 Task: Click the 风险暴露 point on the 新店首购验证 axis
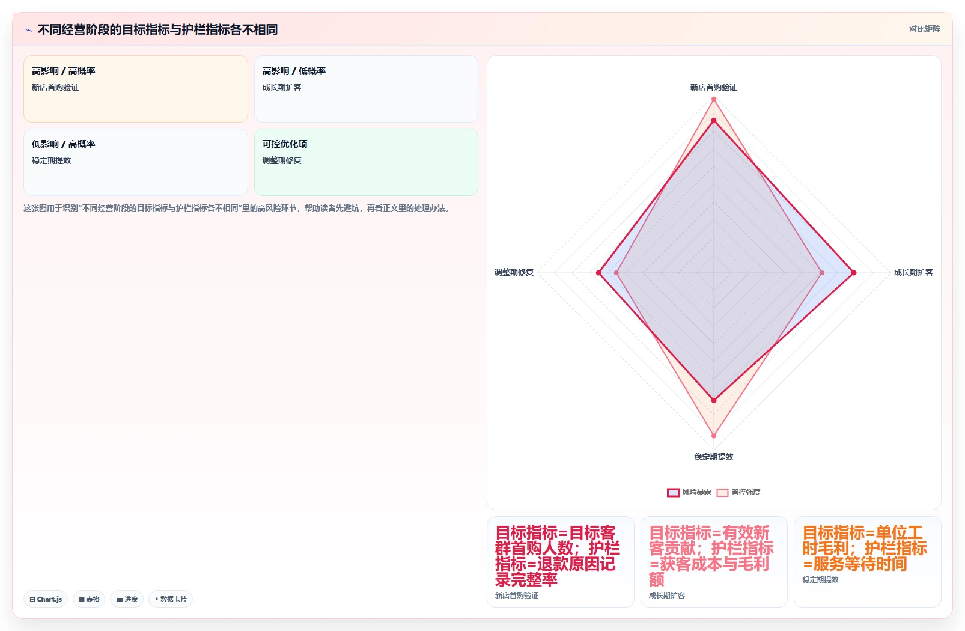pyautogui.click(x=714, y=121)
